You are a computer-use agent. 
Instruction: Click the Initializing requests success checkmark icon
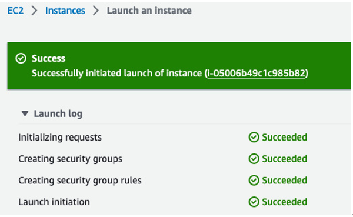coord(254,137)
